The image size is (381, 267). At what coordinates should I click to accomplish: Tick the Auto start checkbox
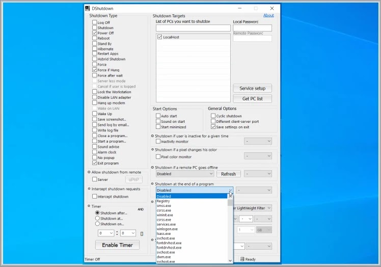point(158,116)
